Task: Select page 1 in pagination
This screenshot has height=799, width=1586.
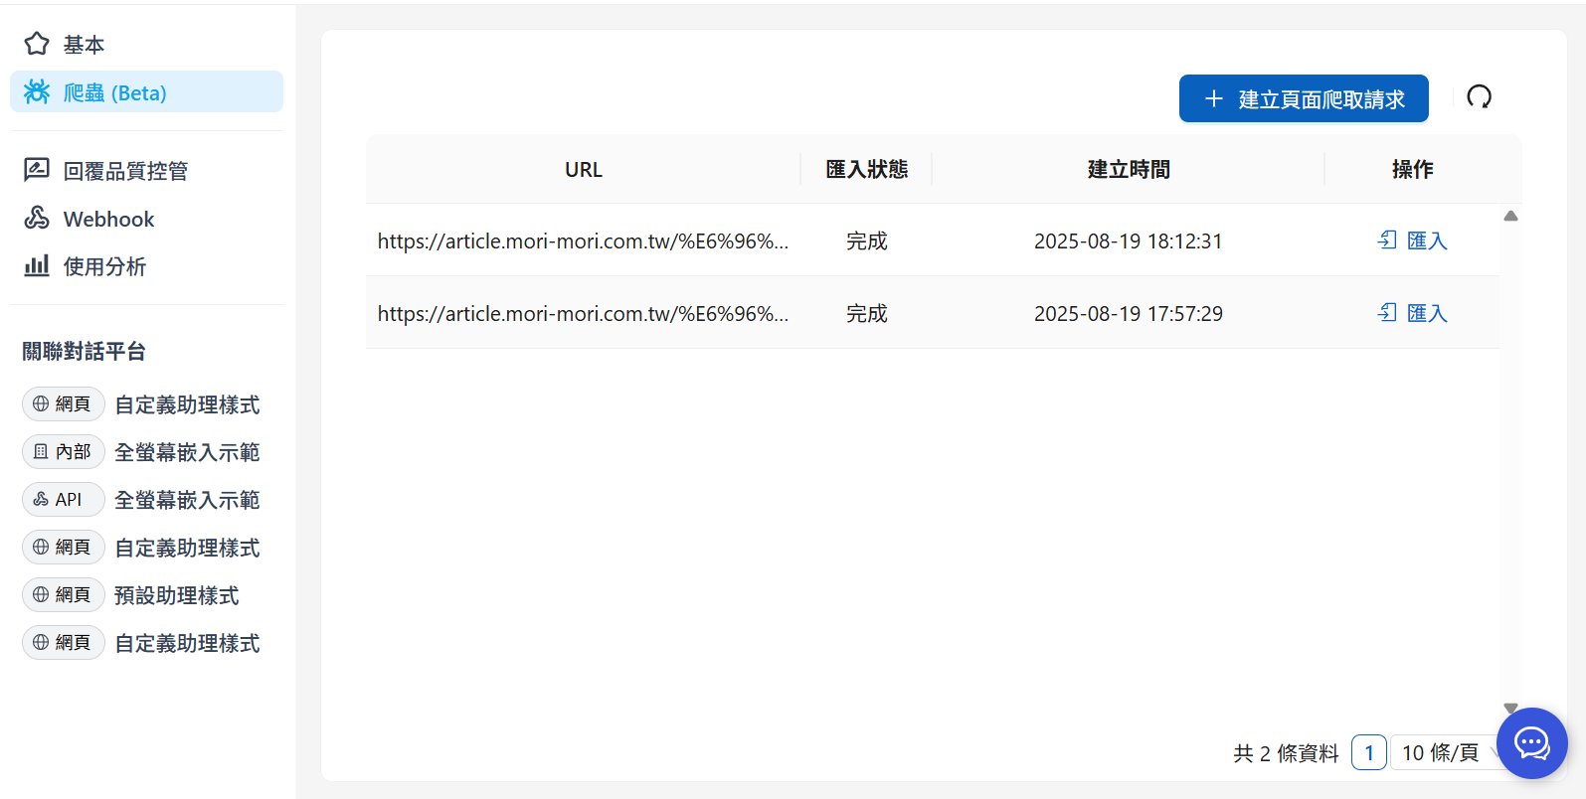Action: (1368, 753)
